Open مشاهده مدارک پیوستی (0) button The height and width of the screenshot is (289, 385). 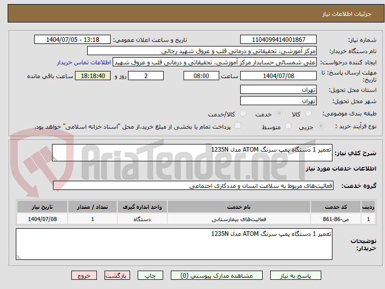217,276
